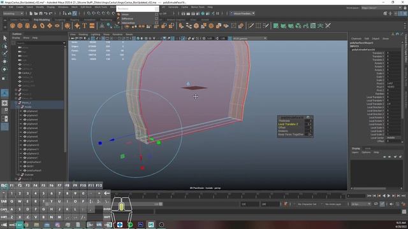Create a polygon cylinder from the shelf

pyautogui.click(x=27, y=25)
